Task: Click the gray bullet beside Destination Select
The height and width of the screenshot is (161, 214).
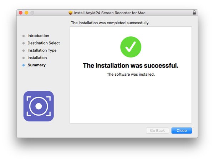Action: tap(24, 43)
